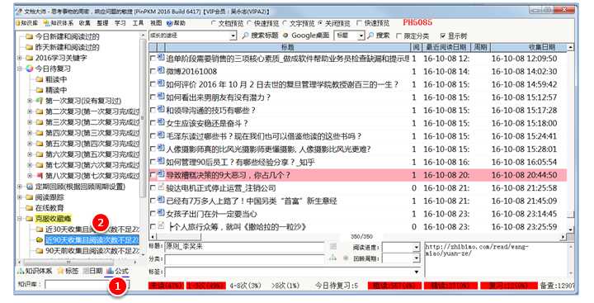The width and height of the screenshot is (594, 303).
Task: Click document icon of 女生应该安稳还是奋斗 row
Action: point(161,122)
